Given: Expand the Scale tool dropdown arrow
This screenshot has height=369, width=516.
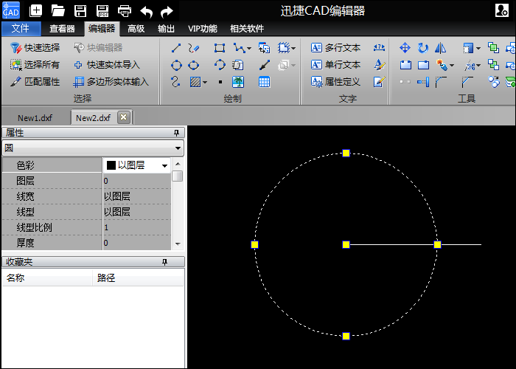Looking at the screenshot, I should tap(478, 49).
